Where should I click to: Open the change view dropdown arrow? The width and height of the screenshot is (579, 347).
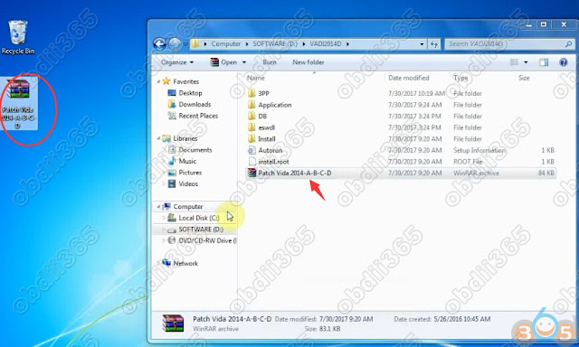point(526,62)
